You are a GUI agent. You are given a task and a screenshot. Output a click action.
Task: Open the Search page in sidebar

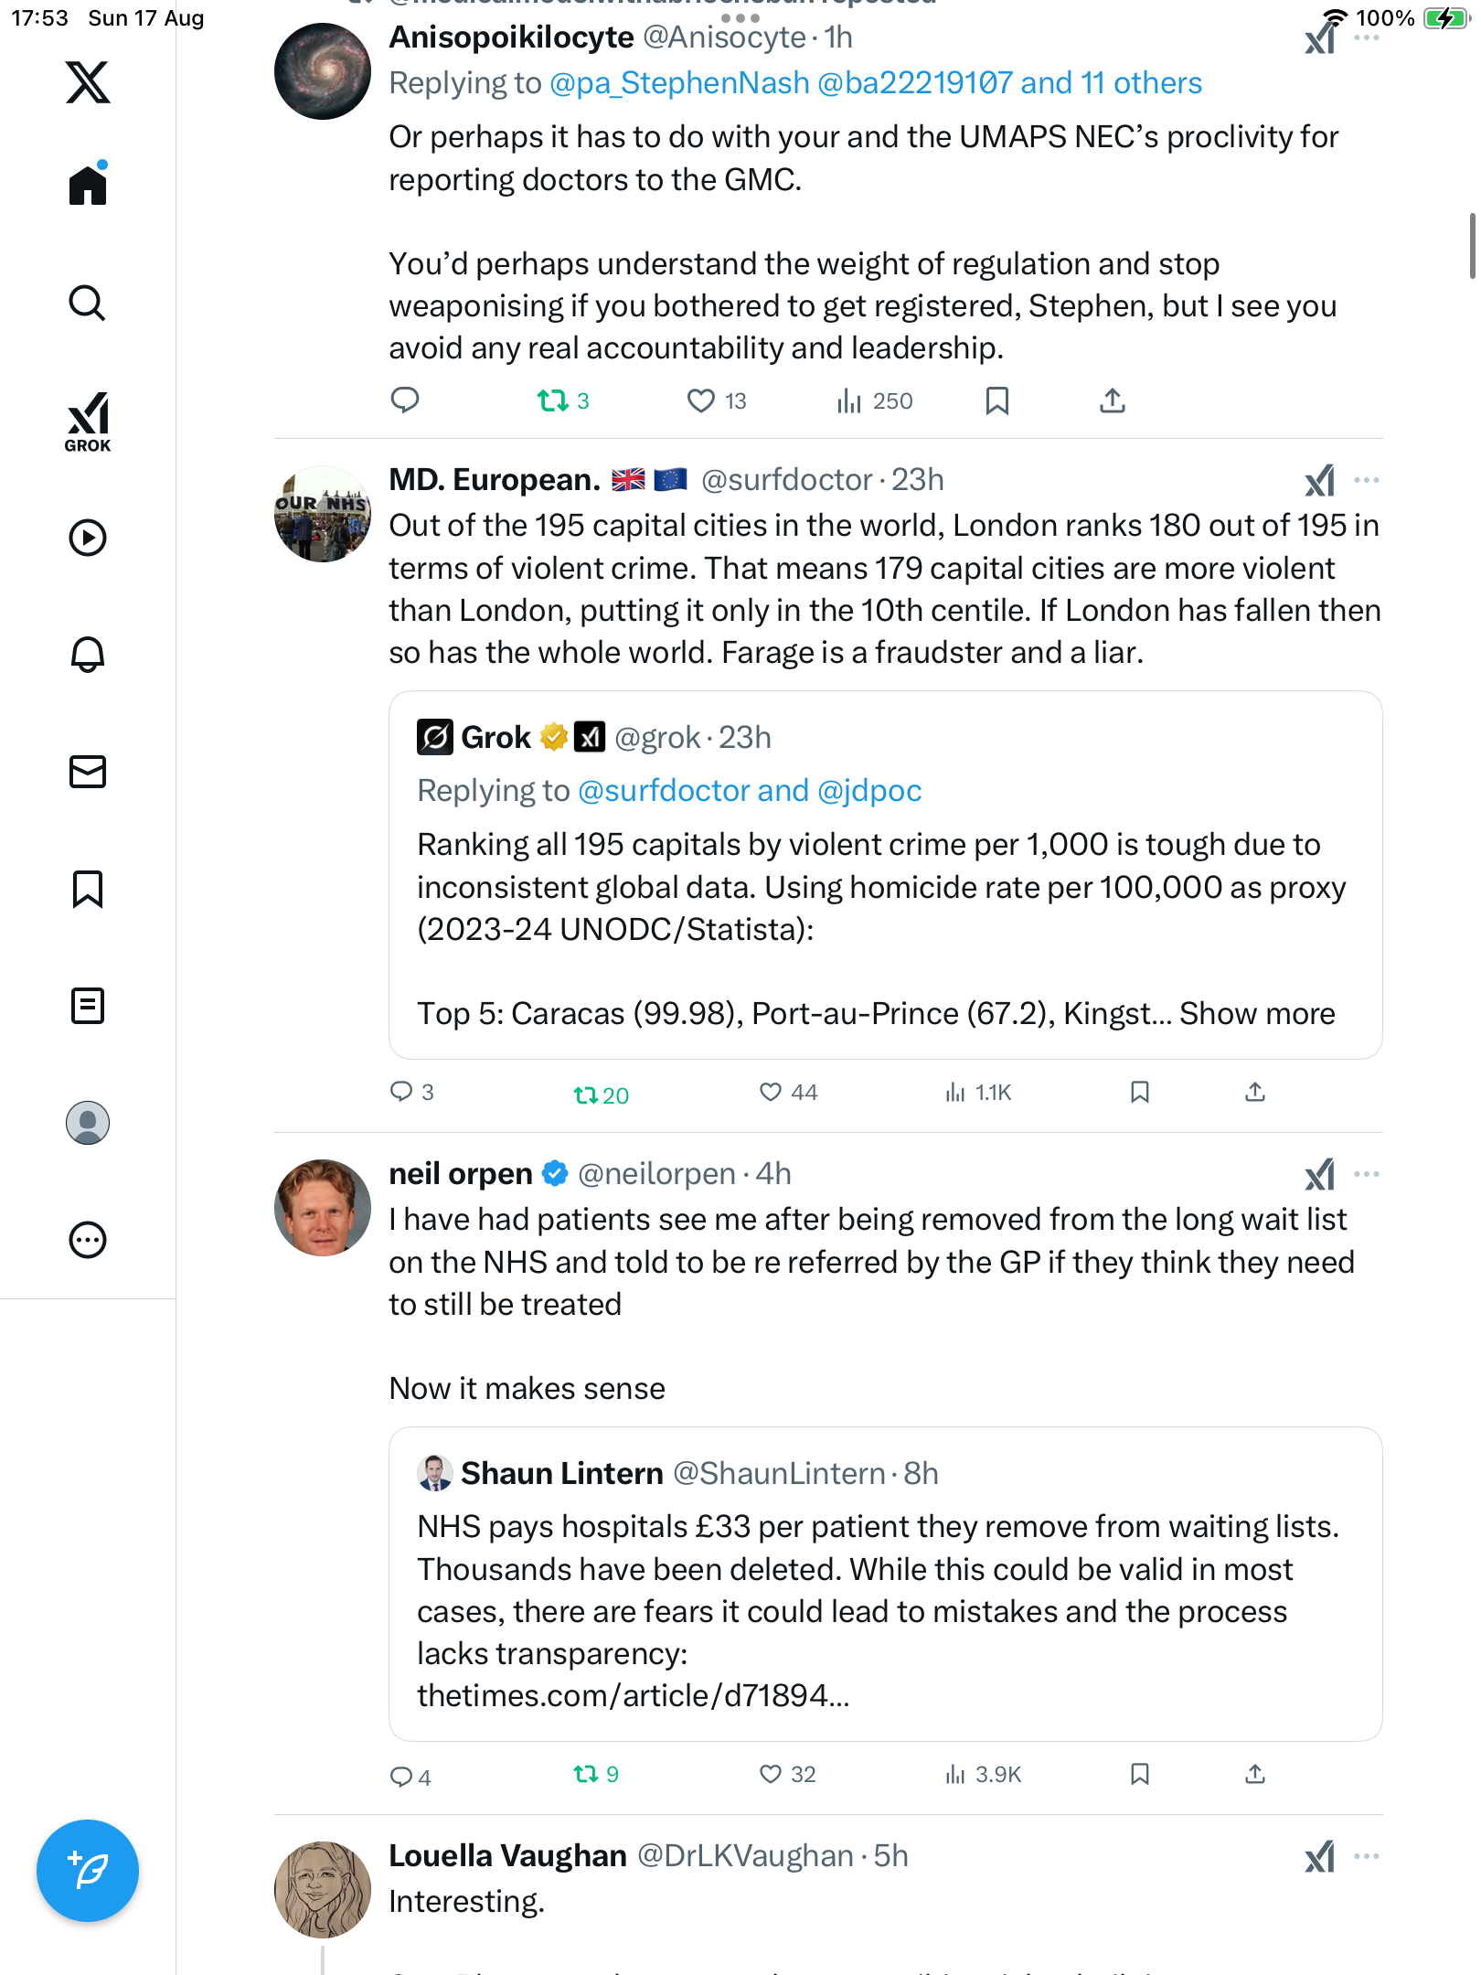[x=88, y=303]
